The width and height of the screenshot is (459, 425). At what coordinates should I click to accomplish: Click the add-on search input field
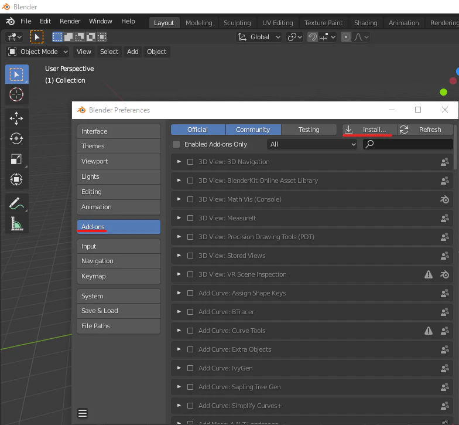pos(408,144)
